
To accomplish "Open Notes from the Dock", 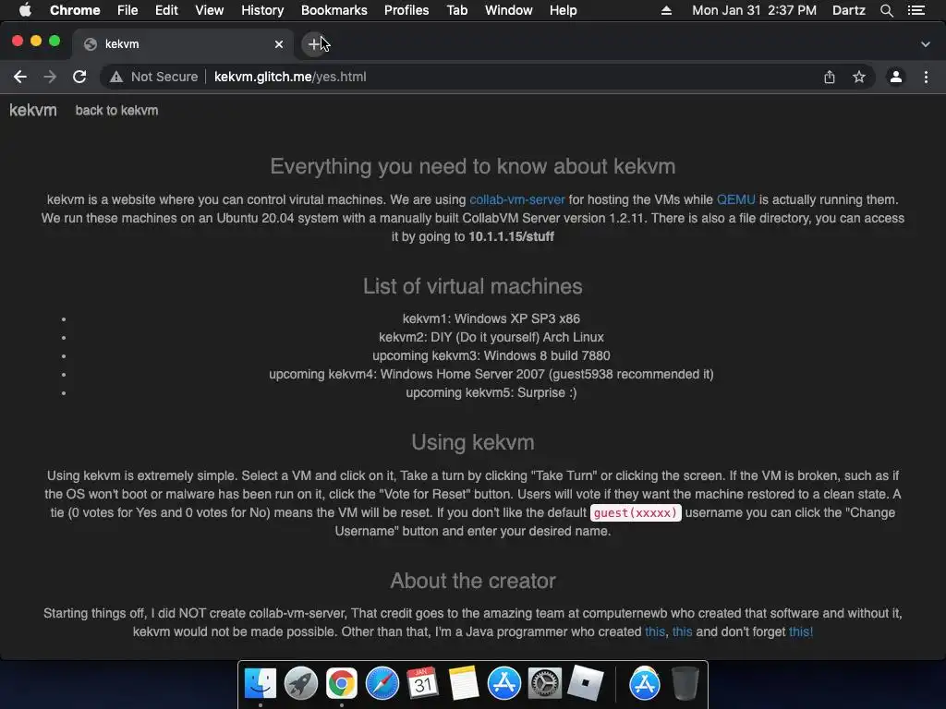I will pos(464,684).
